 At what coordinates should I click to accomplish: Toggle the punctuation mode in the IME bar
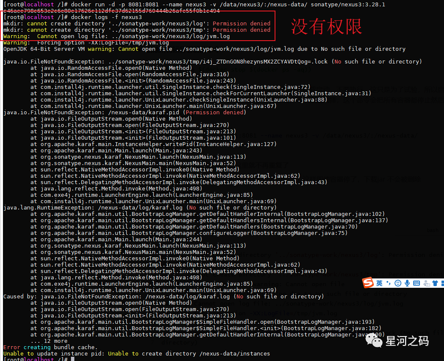(x=389, y=283)
